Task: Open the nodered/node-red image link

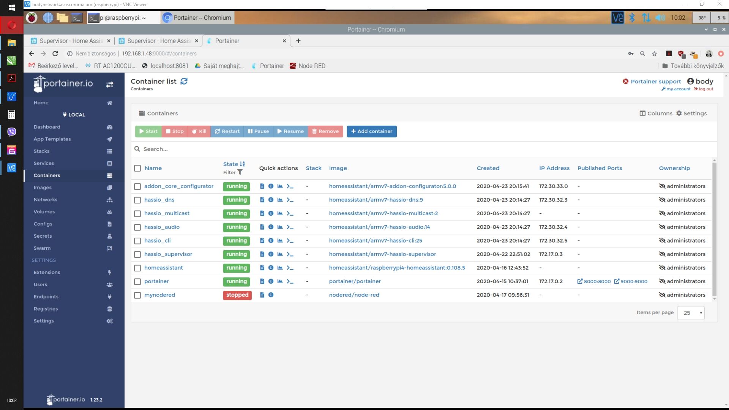Action: tap(354, 295)
